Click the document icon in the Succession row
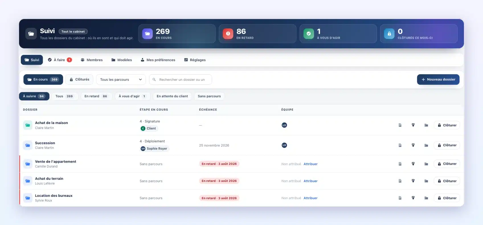This screenshot has width=483, height=225. 400,145
